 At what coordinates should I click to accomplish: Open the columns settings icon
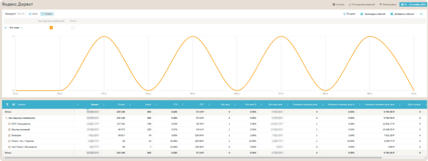pos(13,104)
